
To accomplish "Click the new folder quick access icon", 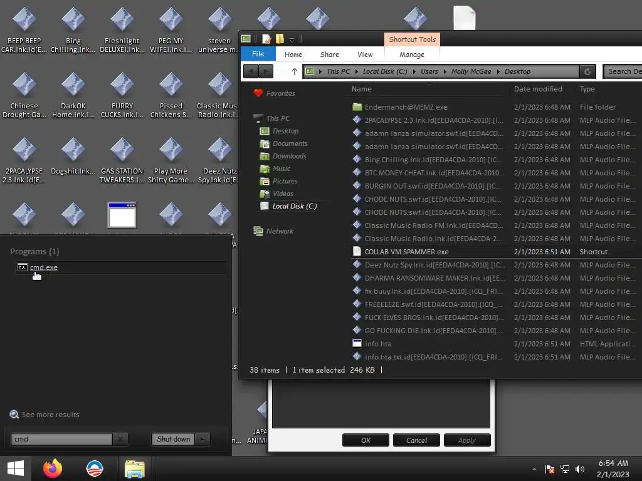I will pyautogui.click(x=280, y=39).
